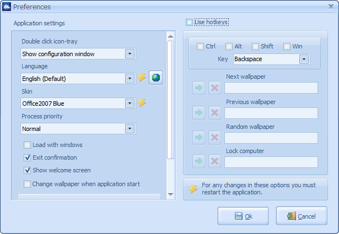Click the 'For any changes in these options' notice text
This screenshot has width=339, height=234.
click(x=259, y=189)
